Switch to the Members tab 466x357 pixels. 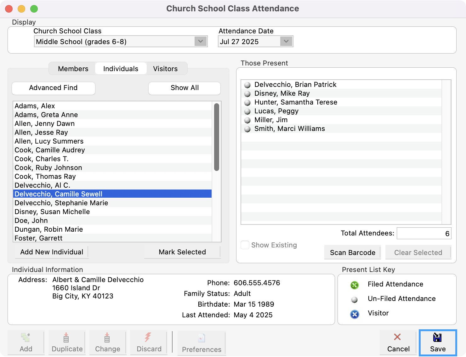tap(72, 69)
